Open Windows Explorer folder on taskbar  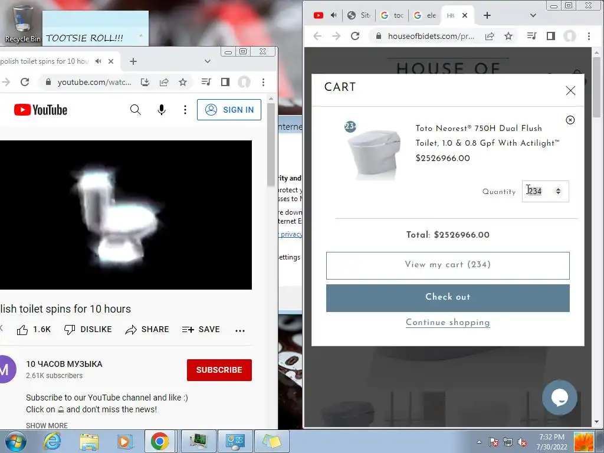tap(89, 441)
